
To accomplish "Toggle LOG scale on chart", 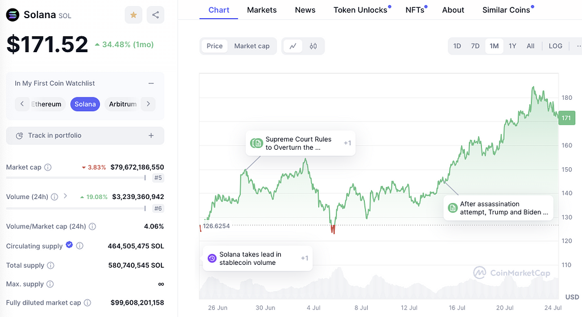I will click(x=555, y=46).
